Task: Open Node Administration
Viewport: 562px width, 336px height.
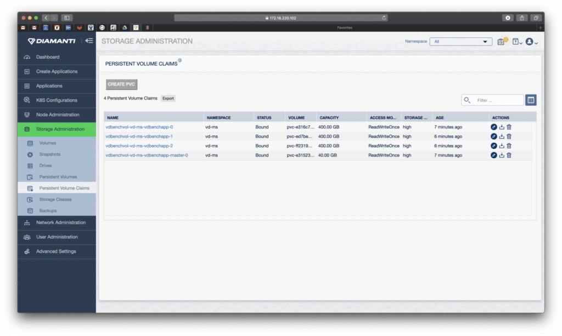Action: click(x=57, y=115)
